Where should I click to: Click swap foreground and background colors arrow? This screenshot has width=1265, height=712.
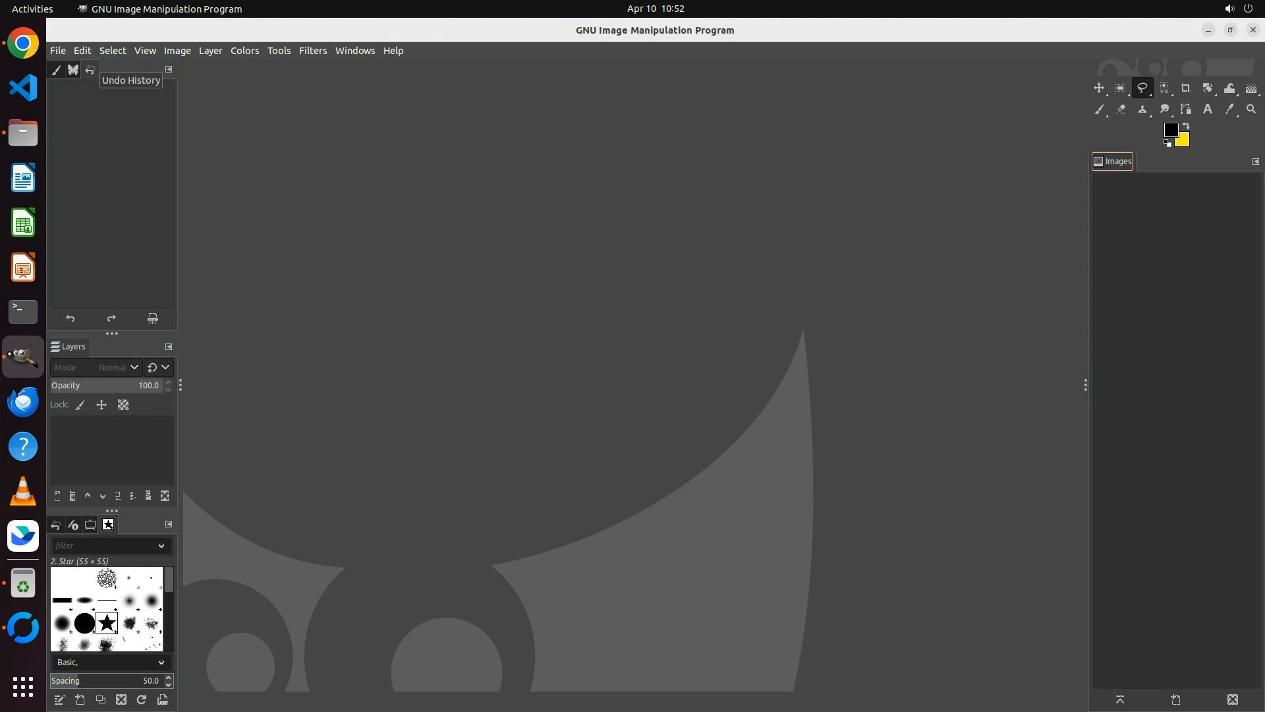1186,125
